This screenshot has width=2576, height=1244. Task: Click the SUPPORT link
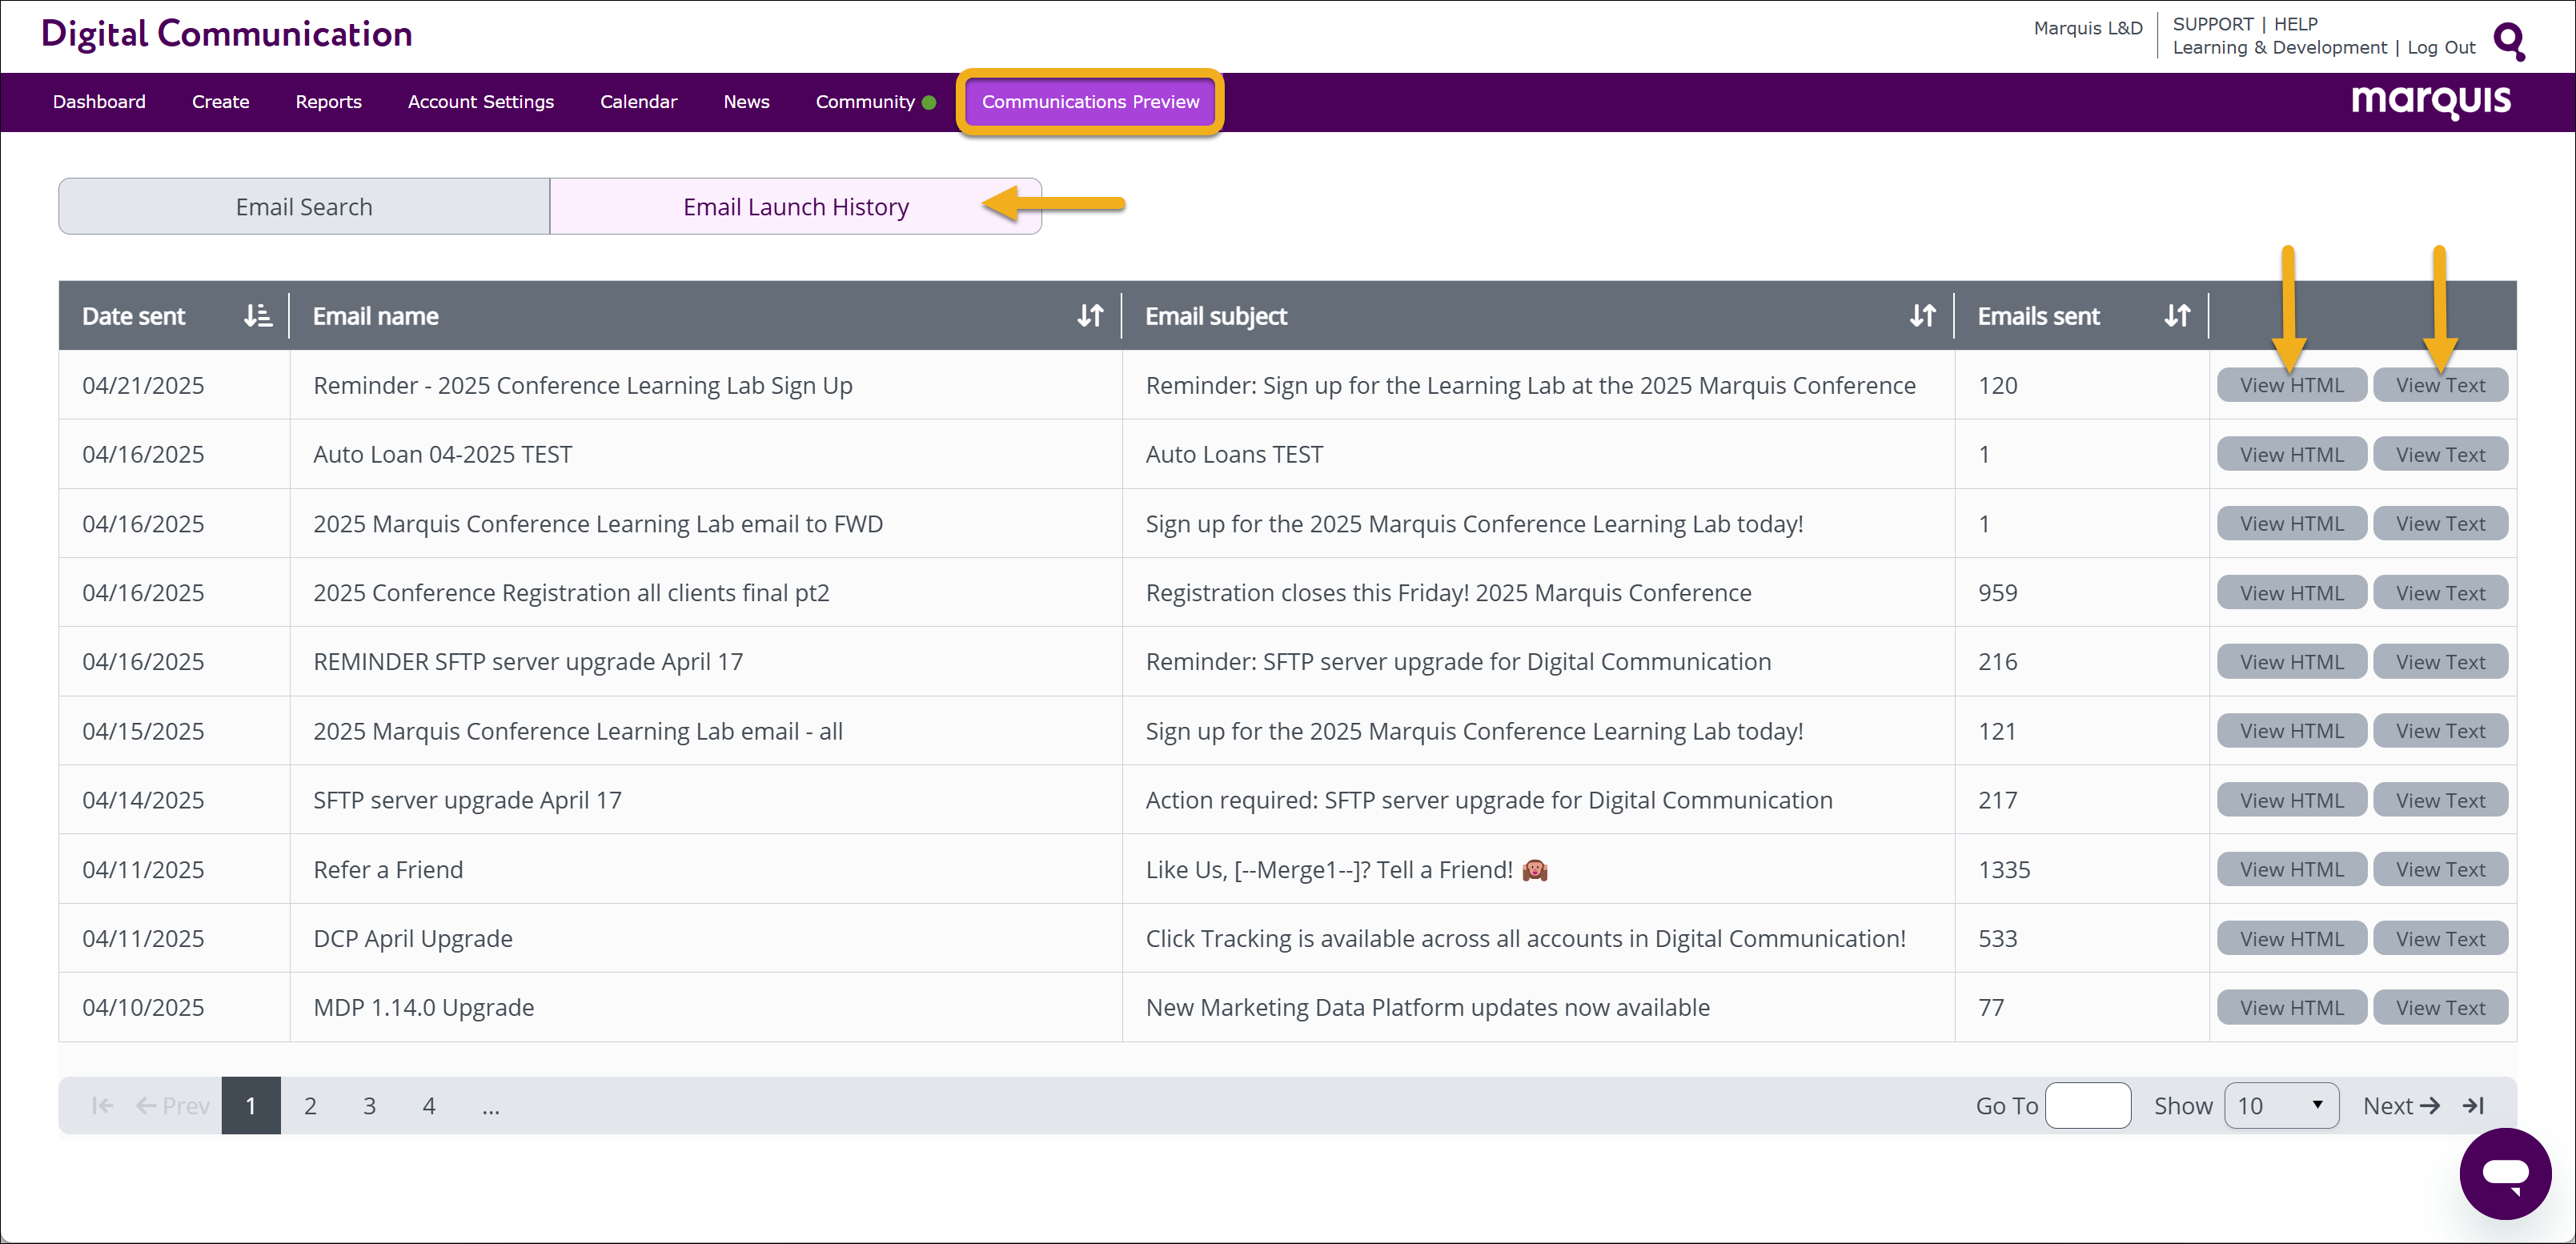coord(2212,24)
